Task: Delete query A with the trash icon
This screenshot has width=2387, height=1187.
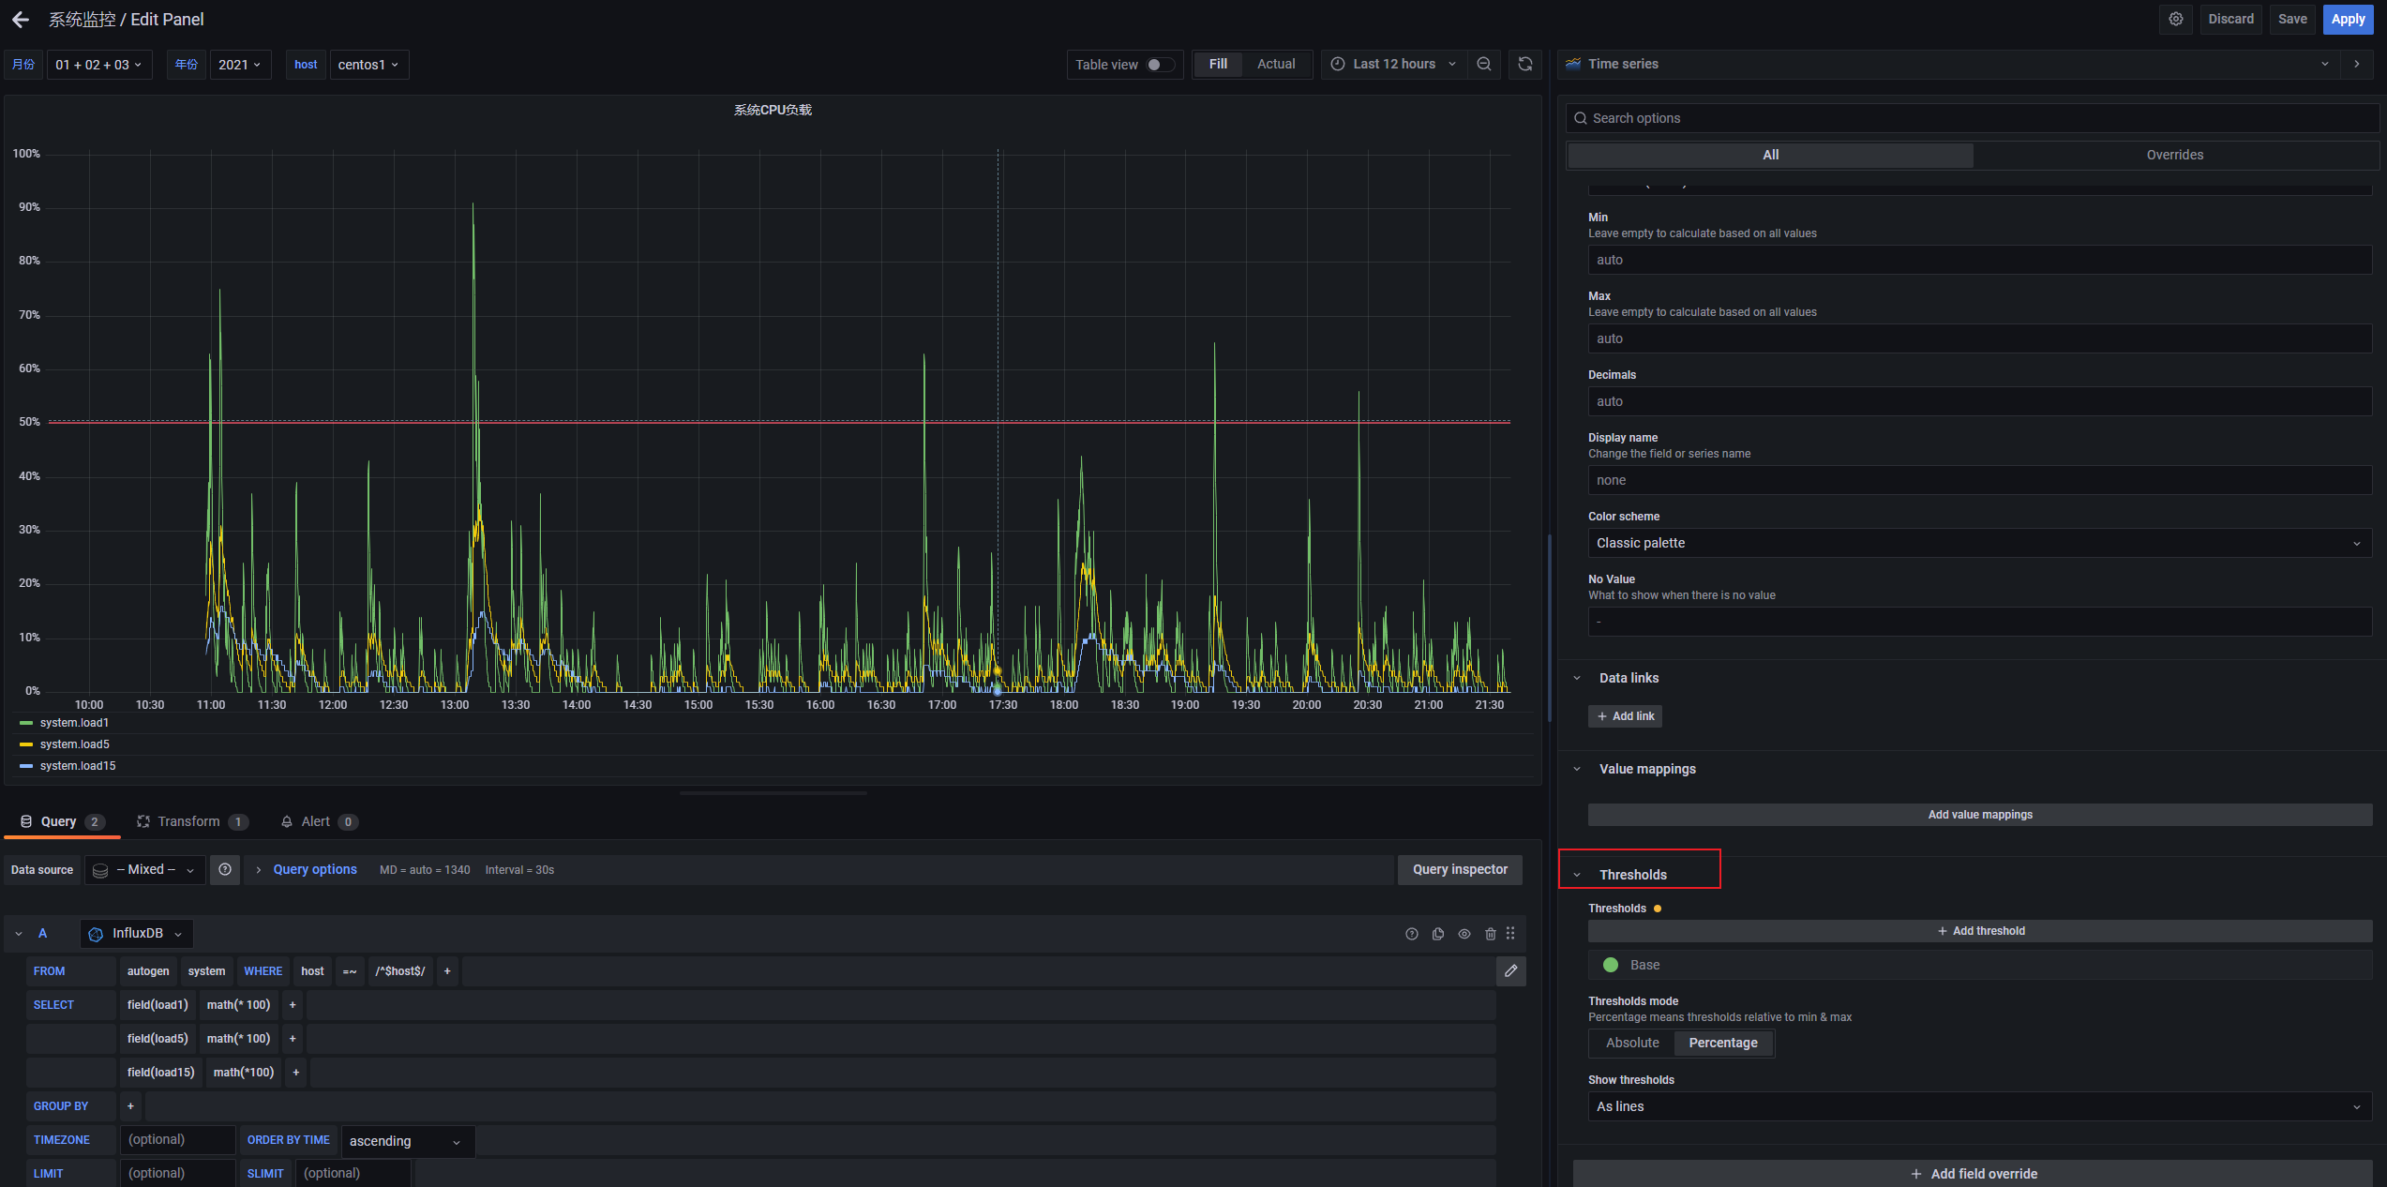Action: click(x=1491, y=933)
